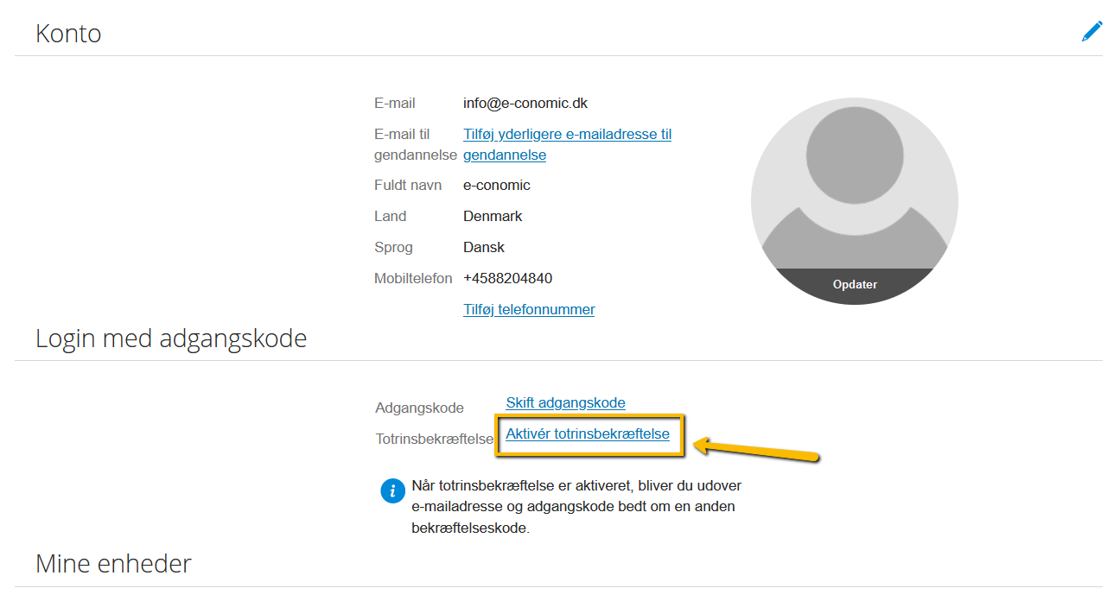Viewport: 1120px width, 601px height.
Task: Click the Login med adgangskode heading
Action: (171, 338)
